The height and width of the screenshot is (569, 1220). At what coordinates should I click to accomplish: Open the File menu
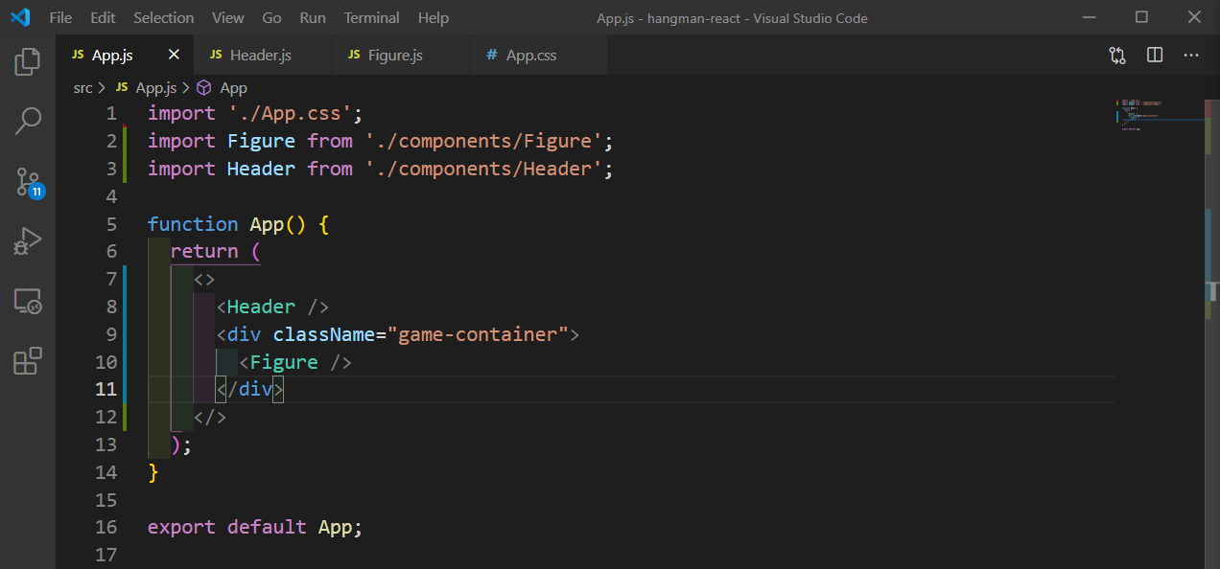click(x=60, y=17)
